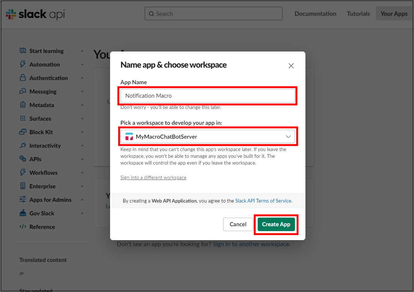The width and height of the screenshot is (414, 292).
Task: Expand the Surfaces section arrow
Action: (82, 118)
